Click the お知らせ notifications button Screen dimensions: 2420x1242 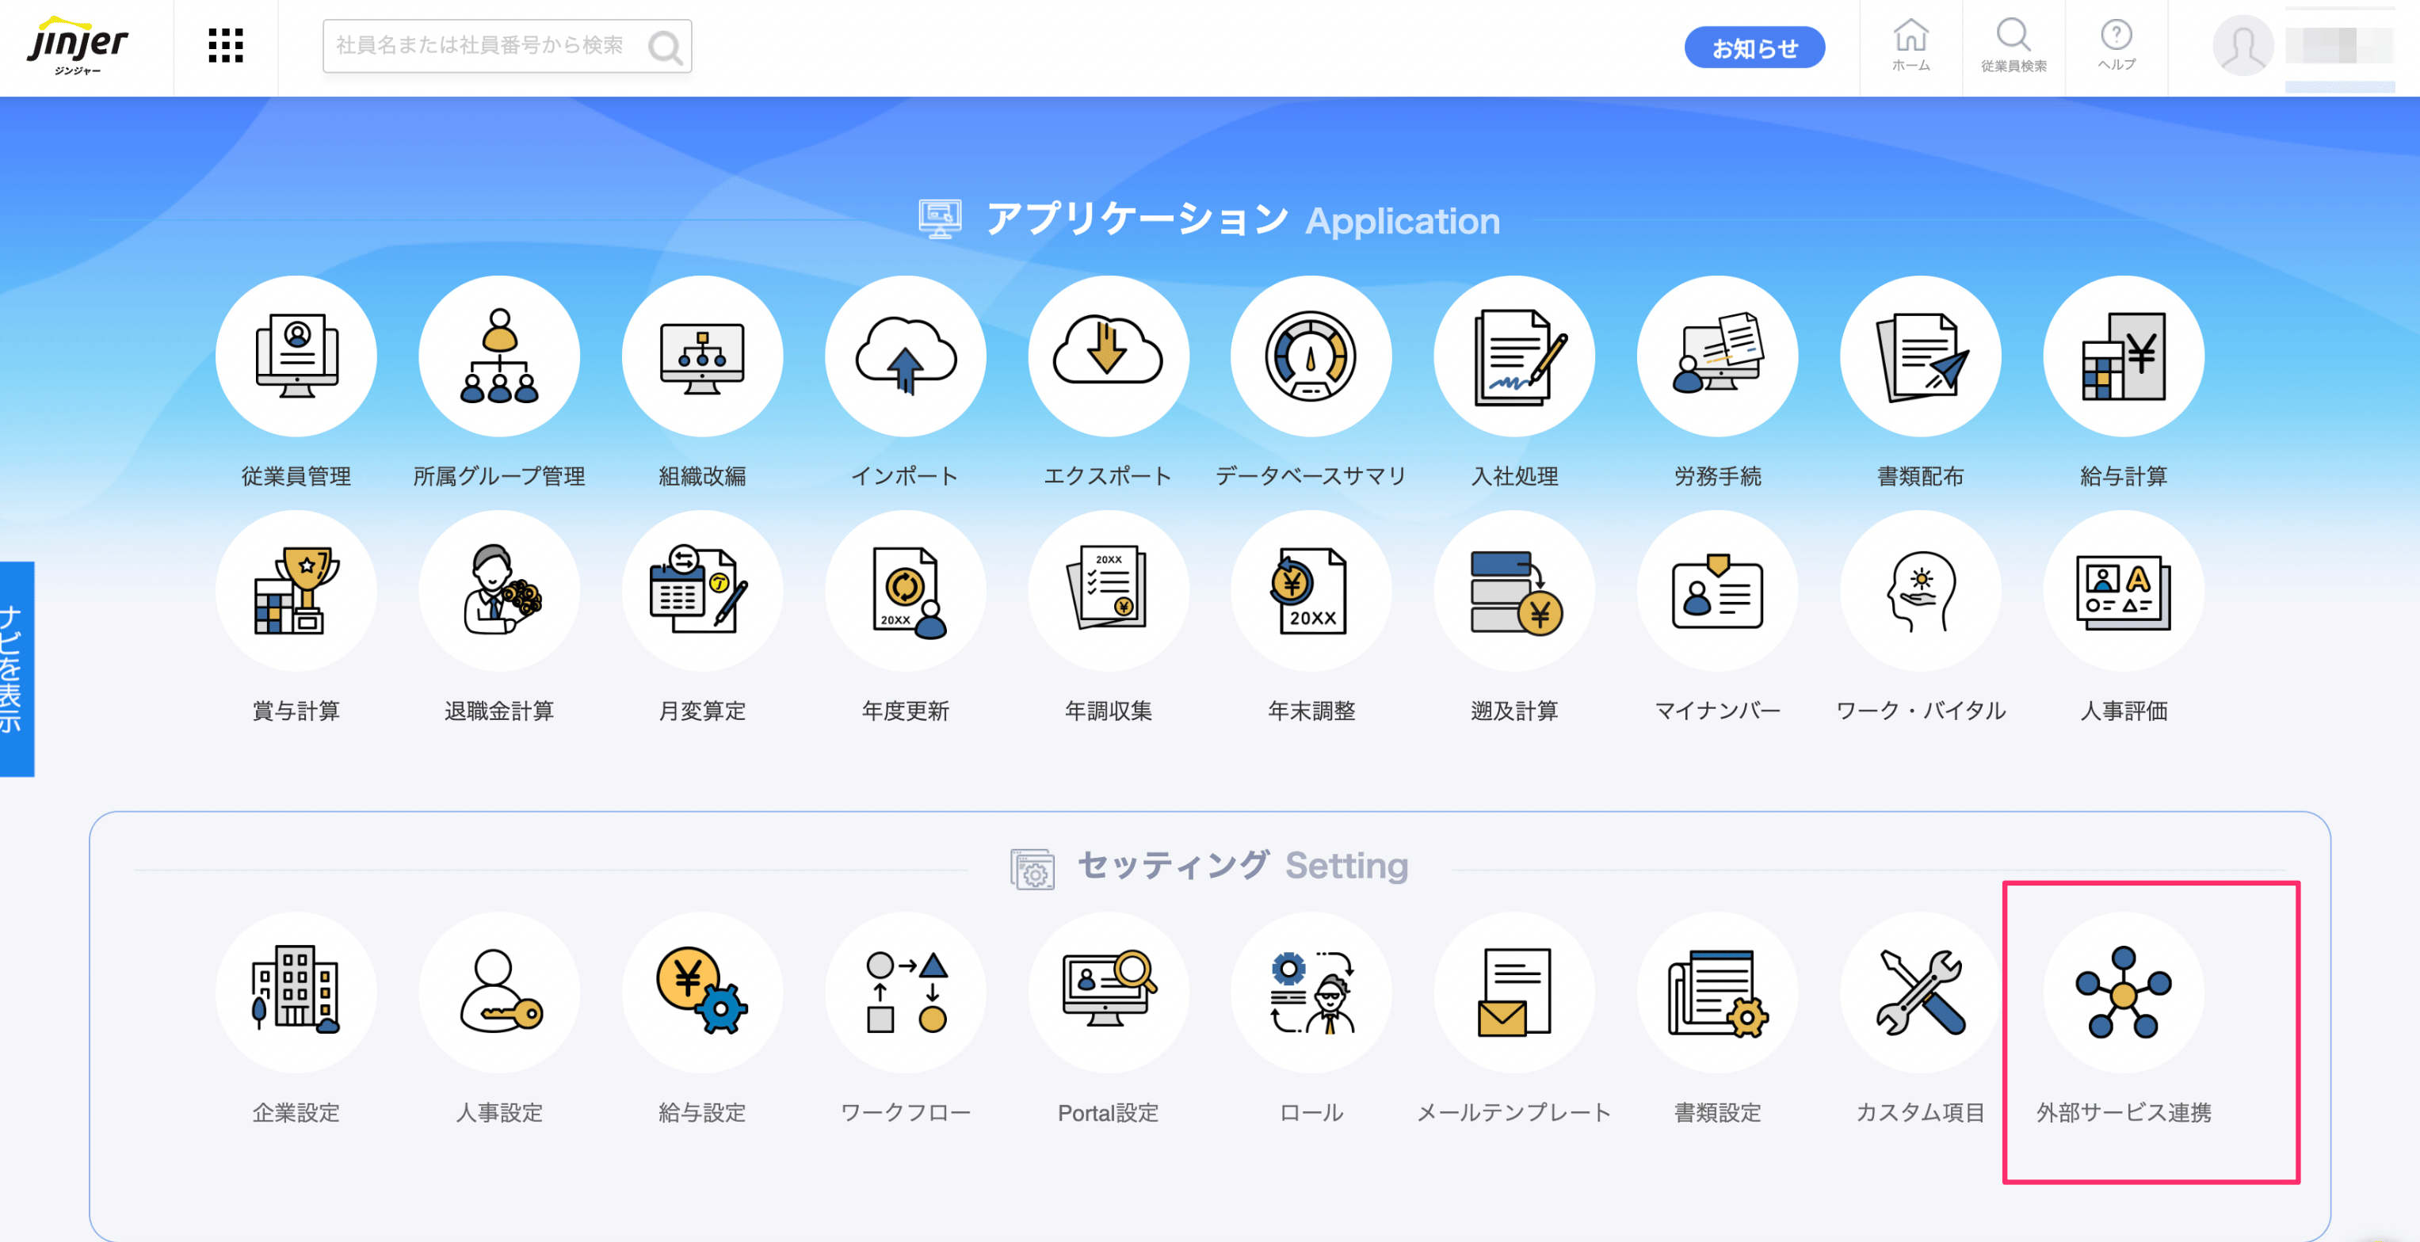click(x=1754, y=47)
